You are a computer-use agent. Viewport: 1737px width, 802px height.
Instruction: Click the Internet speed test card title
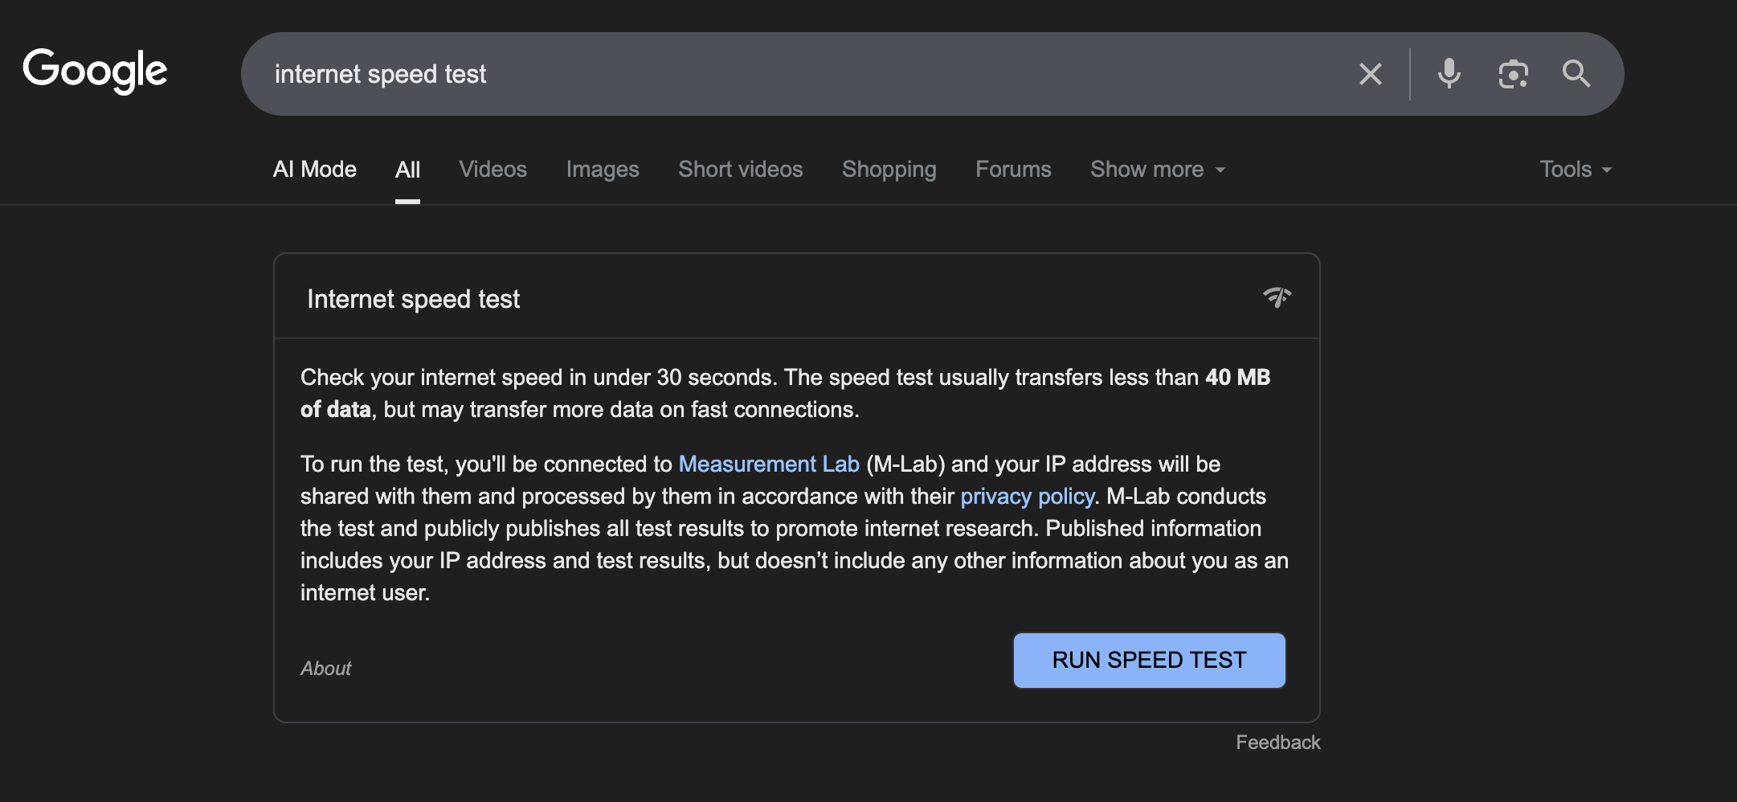(x=414, y=299)
